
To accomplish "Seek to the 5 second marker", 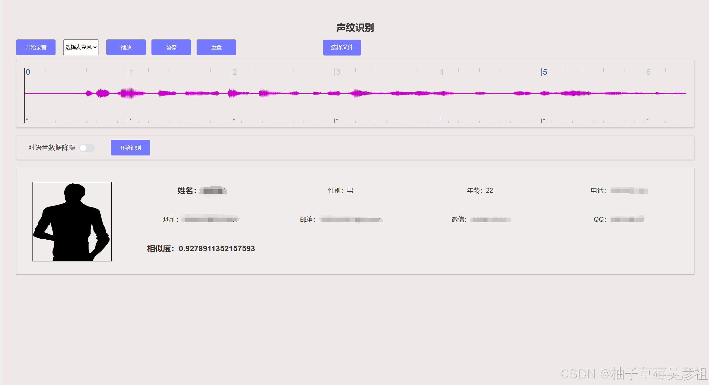I will (x=545, y=72).
